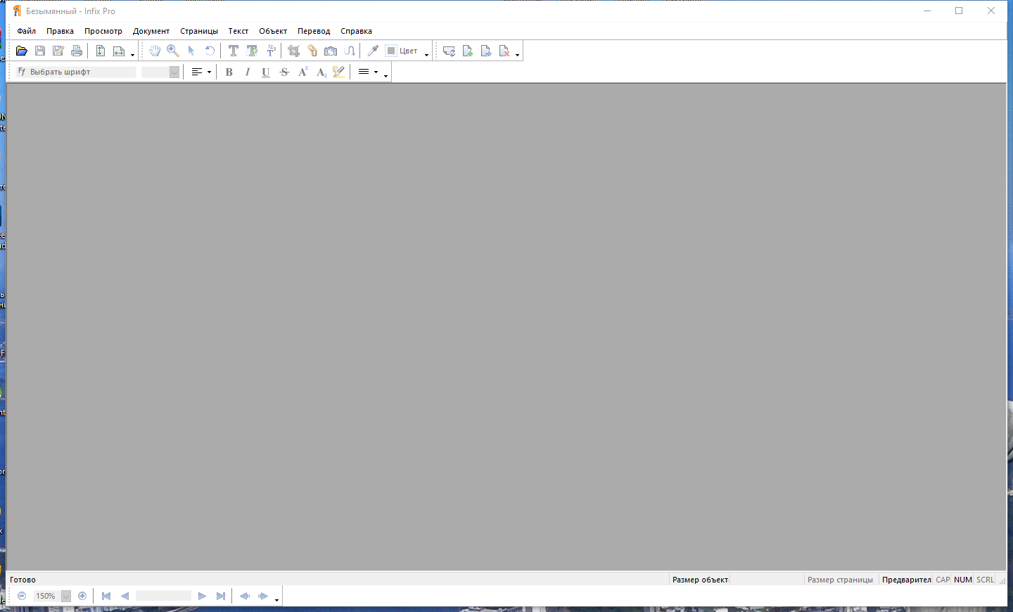Click the Camera snapshot tool
Screen dimensions: 1013x612
[331, 51]
